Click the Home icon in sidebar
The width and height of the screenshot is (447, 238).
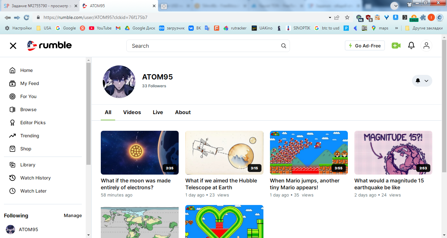(x=12, y=70)
